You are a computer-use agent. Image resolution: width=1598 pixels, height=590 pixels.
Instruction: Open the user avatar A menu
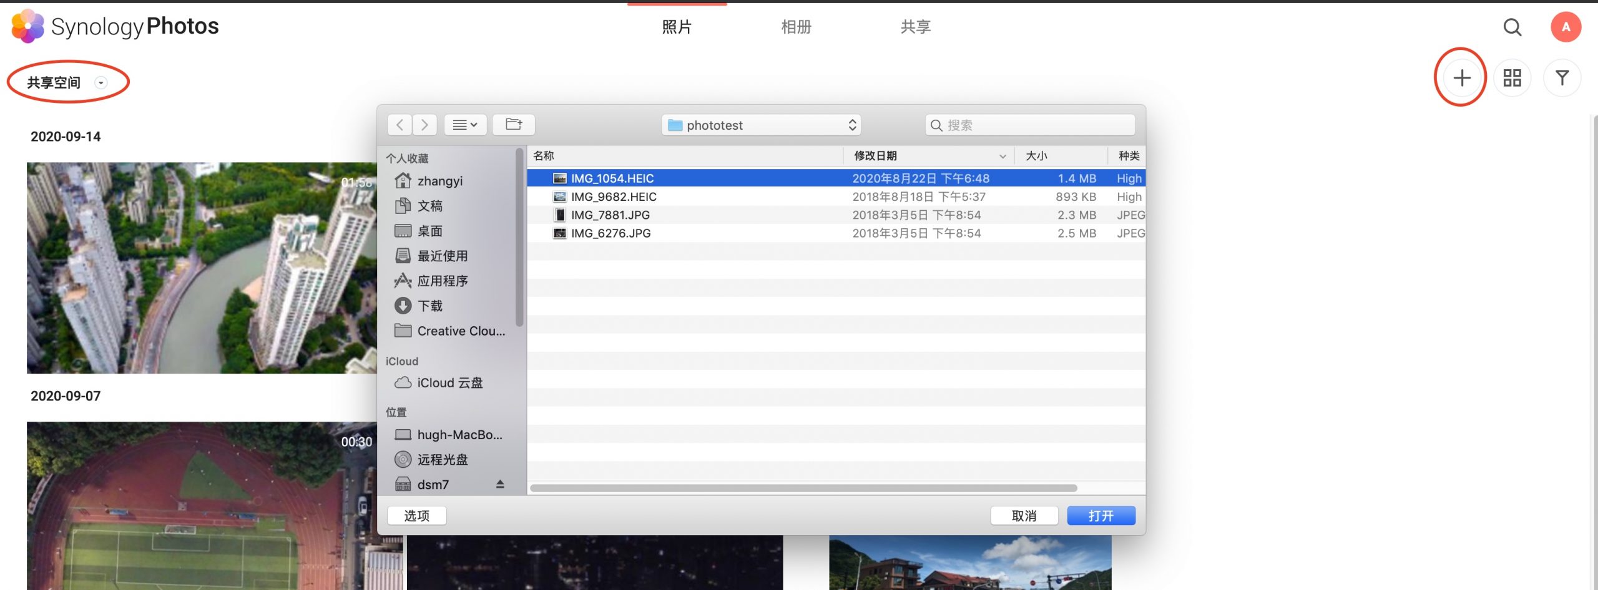tap(1566, 27)
